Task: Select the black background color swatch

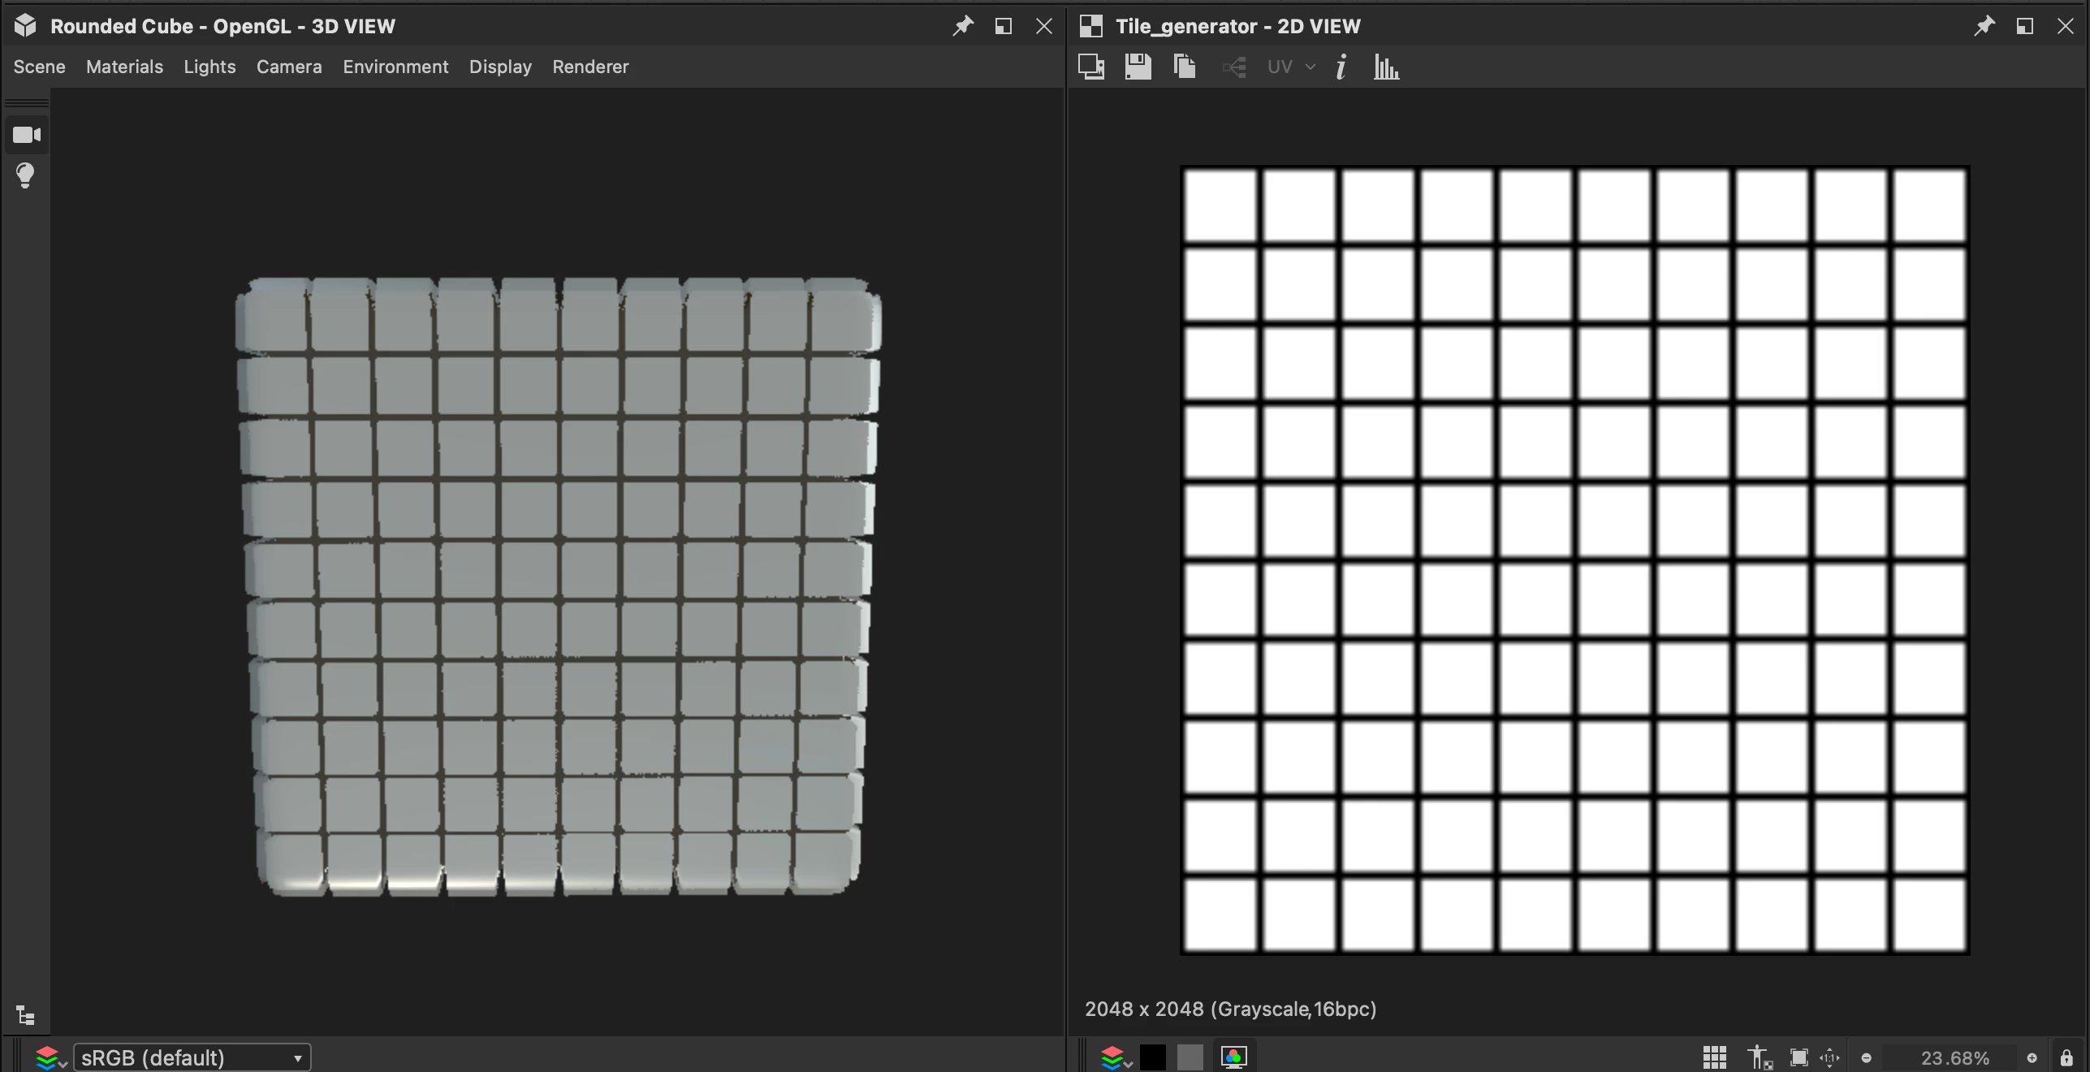Action: point(1152,1057)
